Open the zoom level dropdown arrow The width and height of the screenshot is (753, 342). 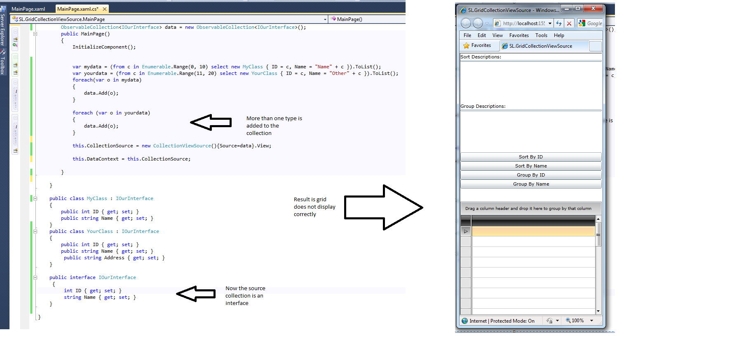[x=591, y=321]
